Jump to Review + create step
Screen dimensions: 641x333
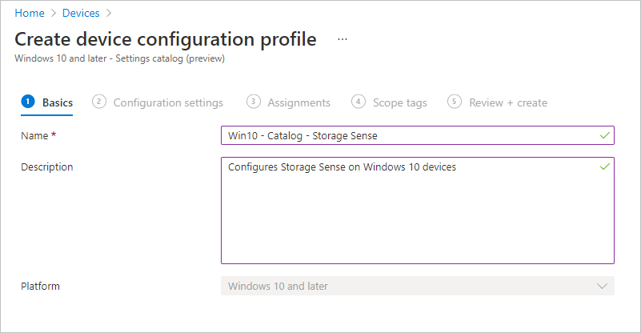coord(508,102)
